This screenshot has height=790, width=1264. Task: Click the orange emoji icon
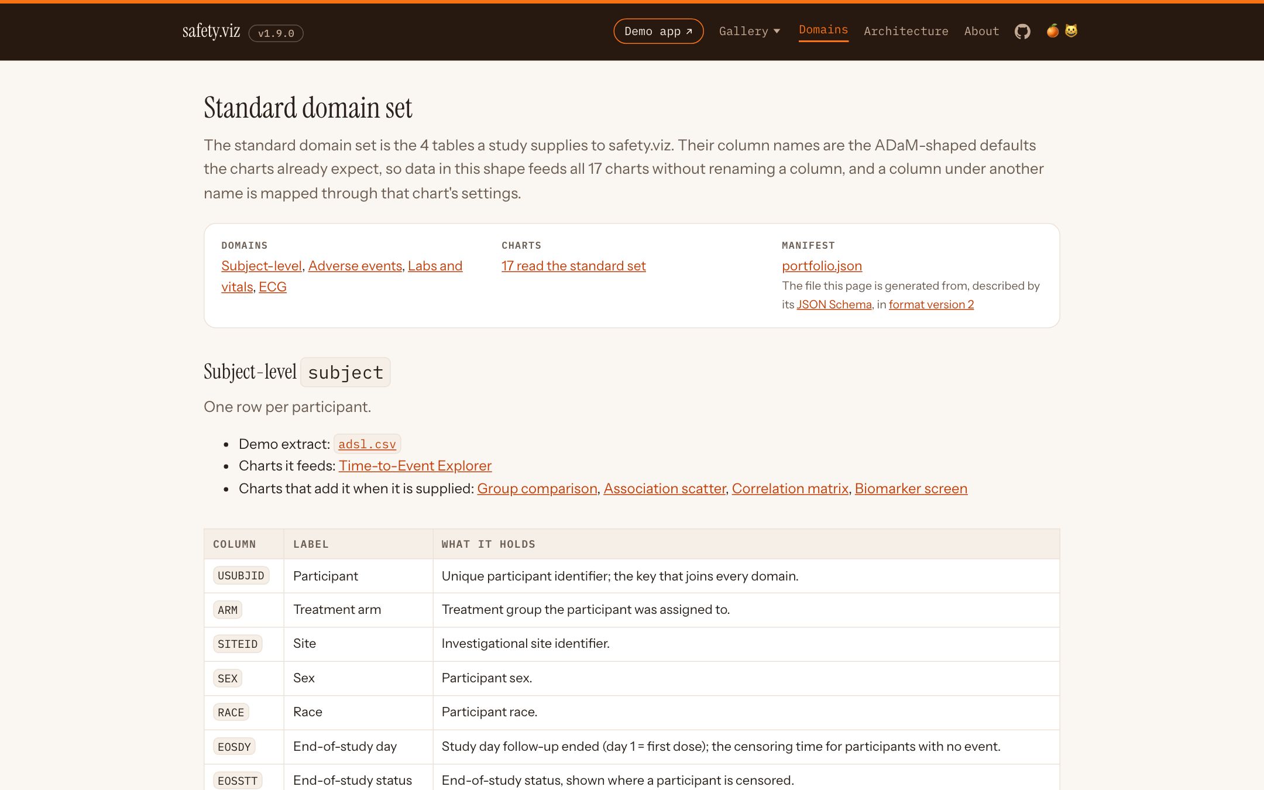pos(1053,31)
